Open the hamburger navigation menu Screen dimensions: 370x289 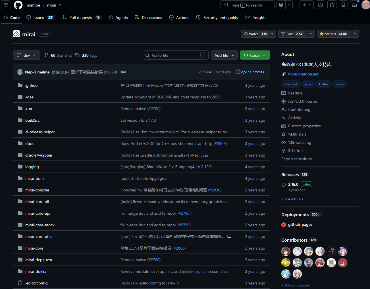coord(5,5)
